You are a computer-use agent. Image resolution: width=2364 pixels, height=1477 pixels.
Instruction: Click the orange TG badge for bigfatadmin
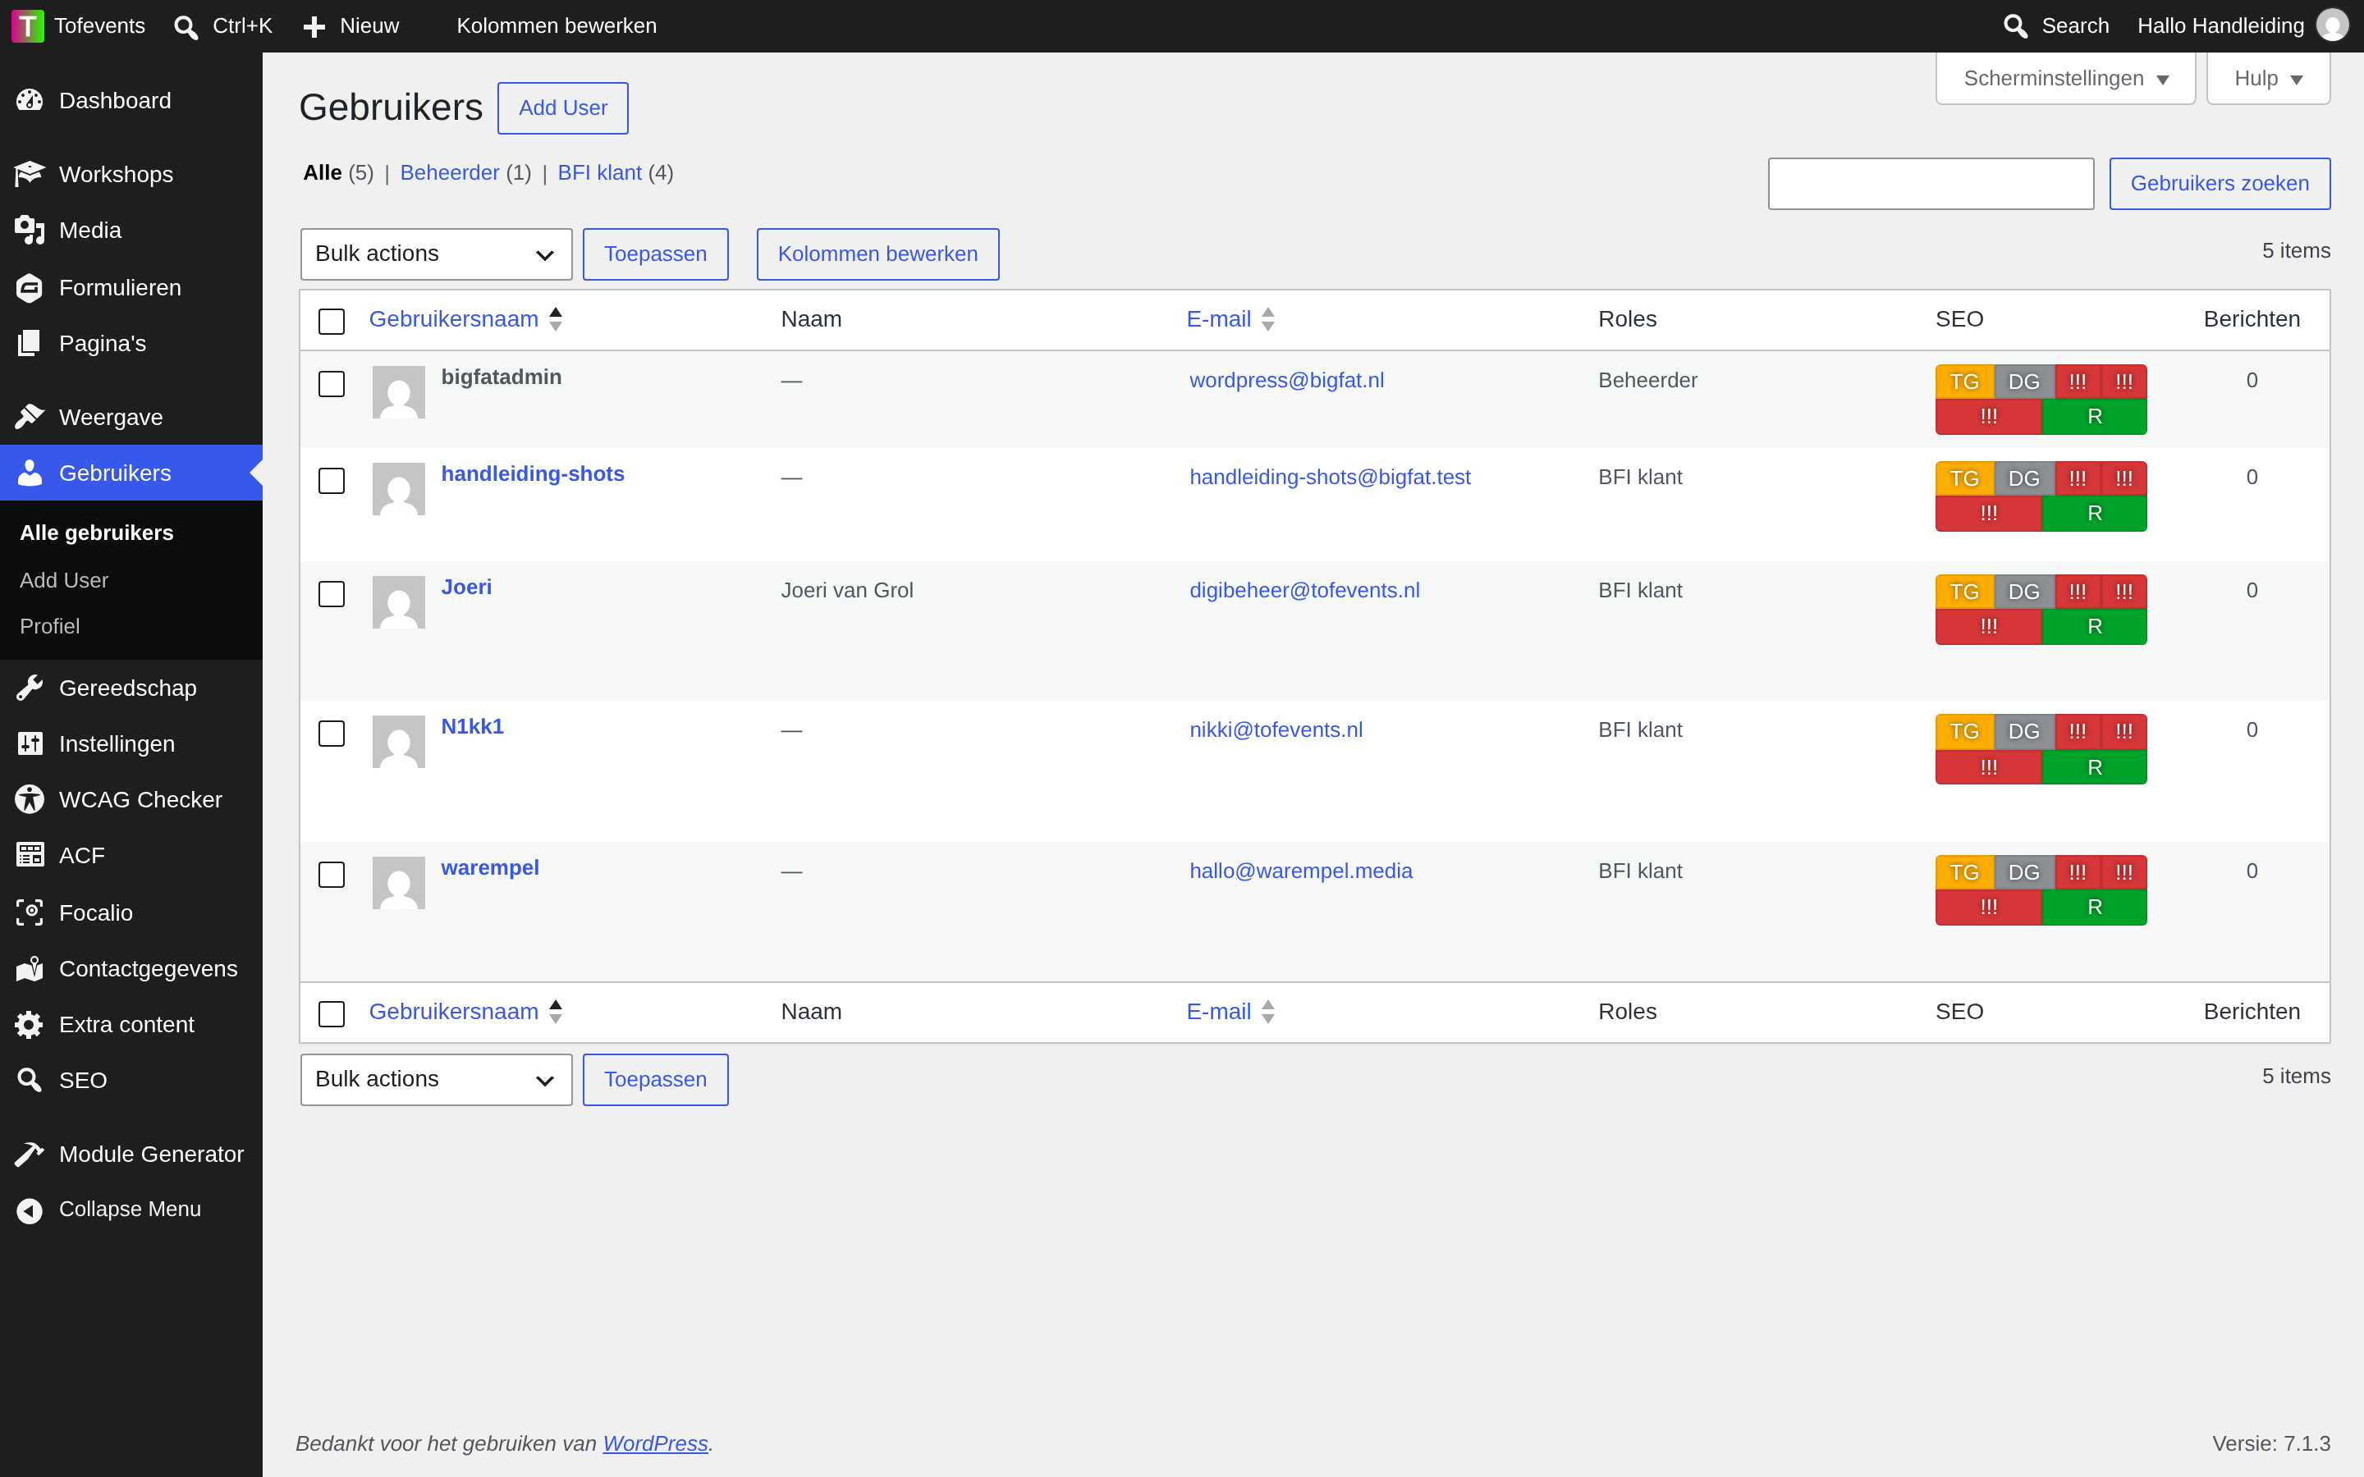click(x=1963, y=382)
